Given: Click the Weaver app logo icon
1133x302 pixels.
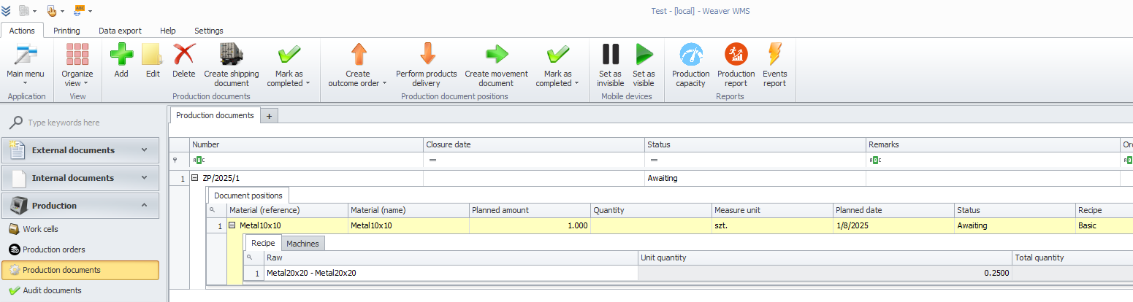Looking at the screenshot, I should [x=7, y=10].
